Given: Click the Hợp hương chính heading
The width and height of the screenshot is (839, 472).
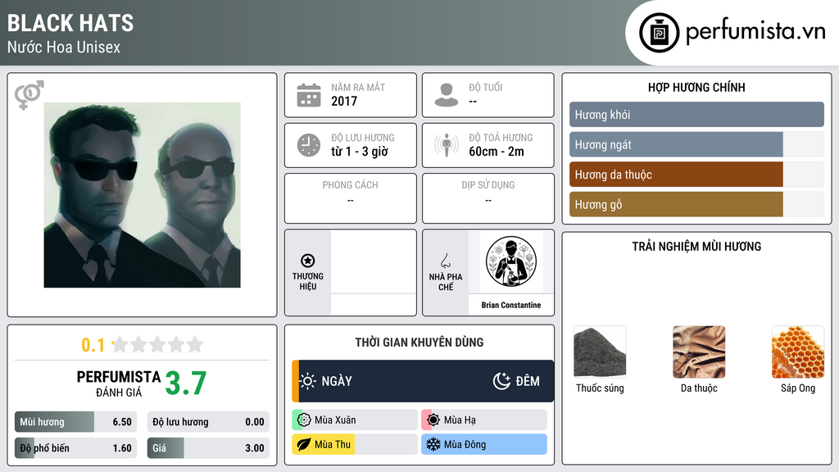Looking at the screenshot, I should coord(696,87).
